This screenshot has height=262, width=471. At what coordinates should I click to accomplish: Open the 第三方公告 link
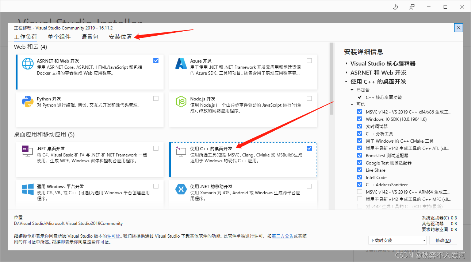tap(283, 236)
